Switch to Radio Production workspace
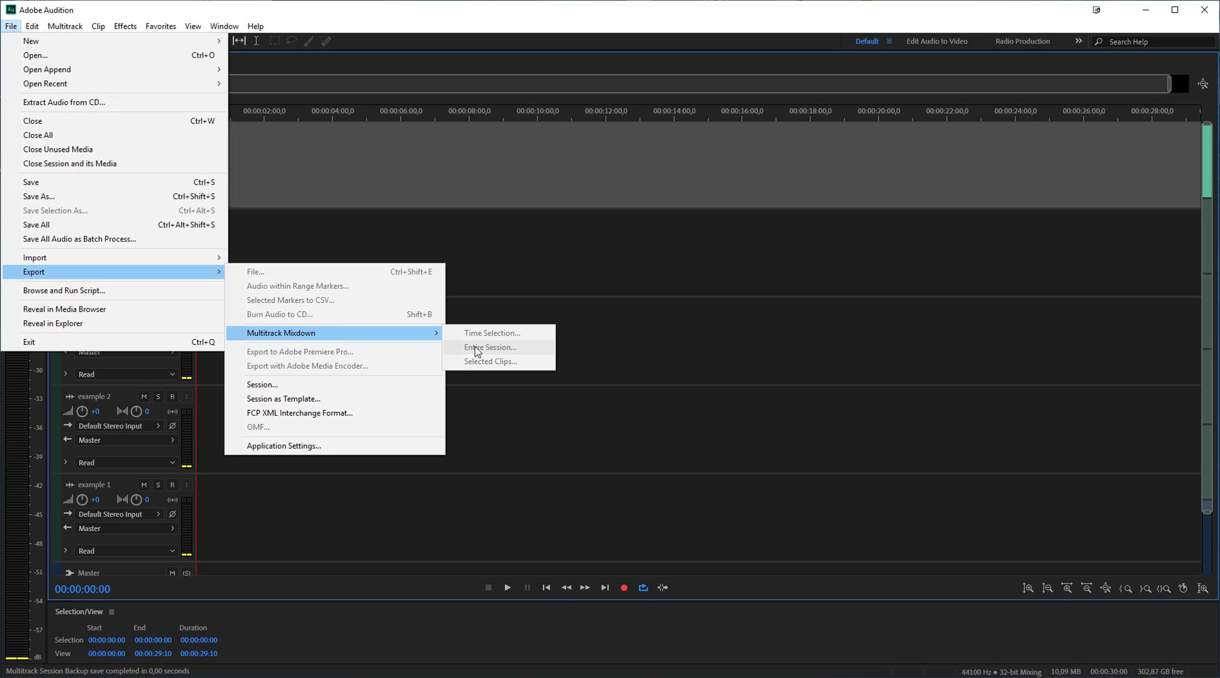Viewport: 1220px width, 678px height. 1022,41
